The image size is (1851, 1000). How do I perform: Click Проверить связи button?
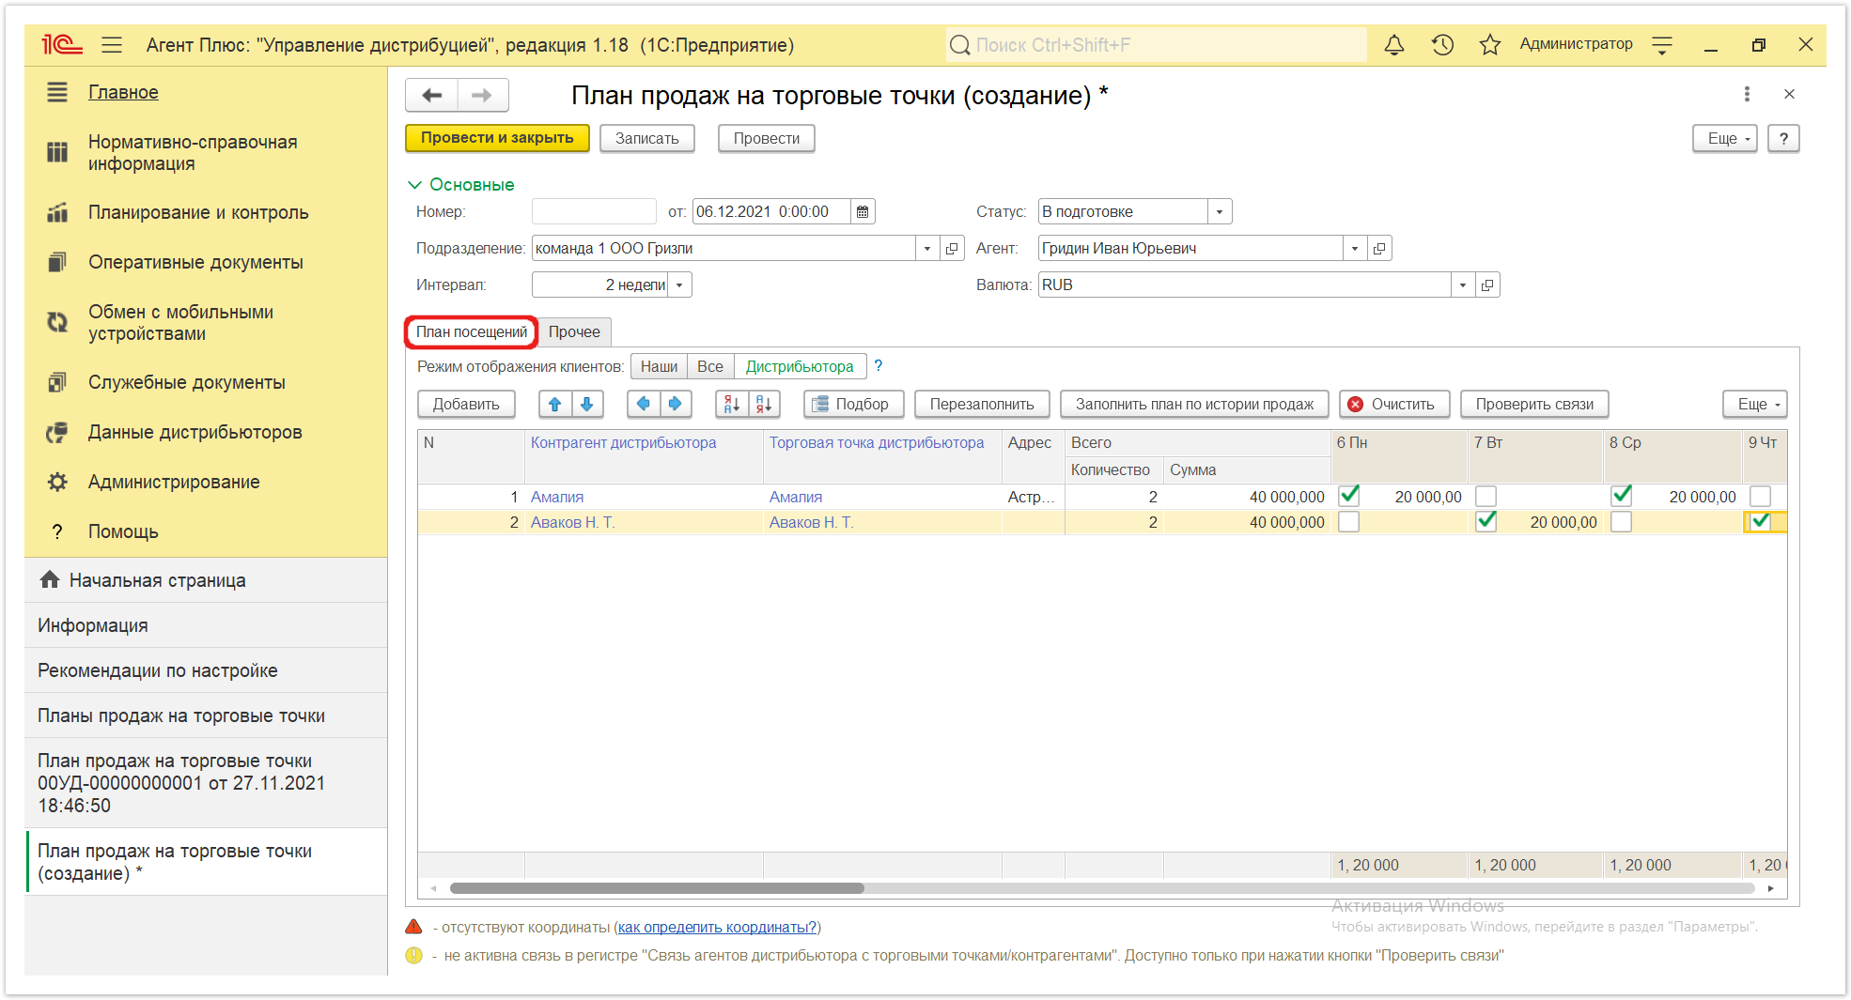1534,404
